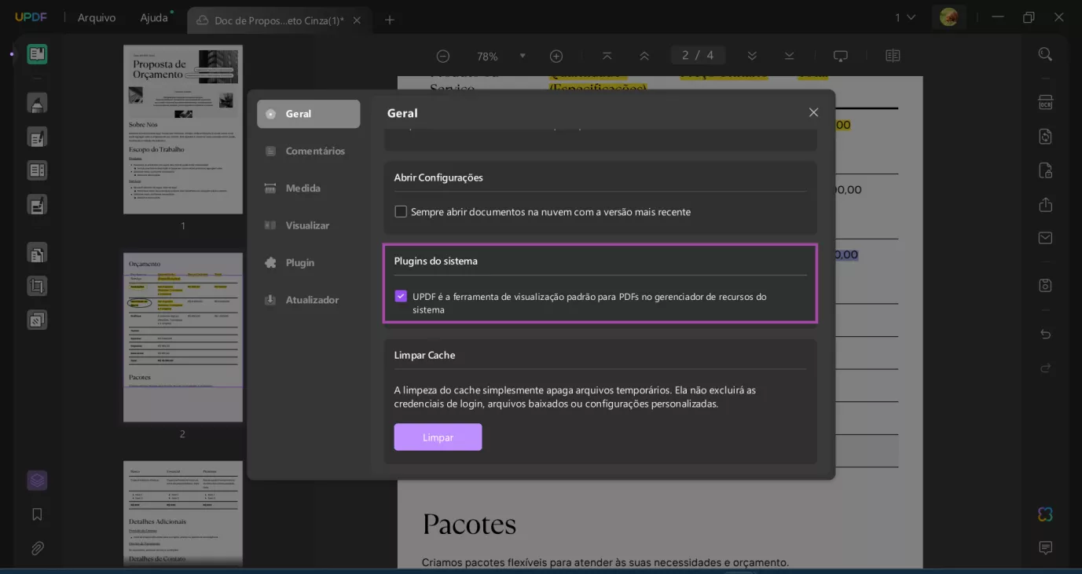This screenshot has height=574, width=1082.
Task: Open the 78% zoom level dropdown
Action: click(x=523, y=56)
